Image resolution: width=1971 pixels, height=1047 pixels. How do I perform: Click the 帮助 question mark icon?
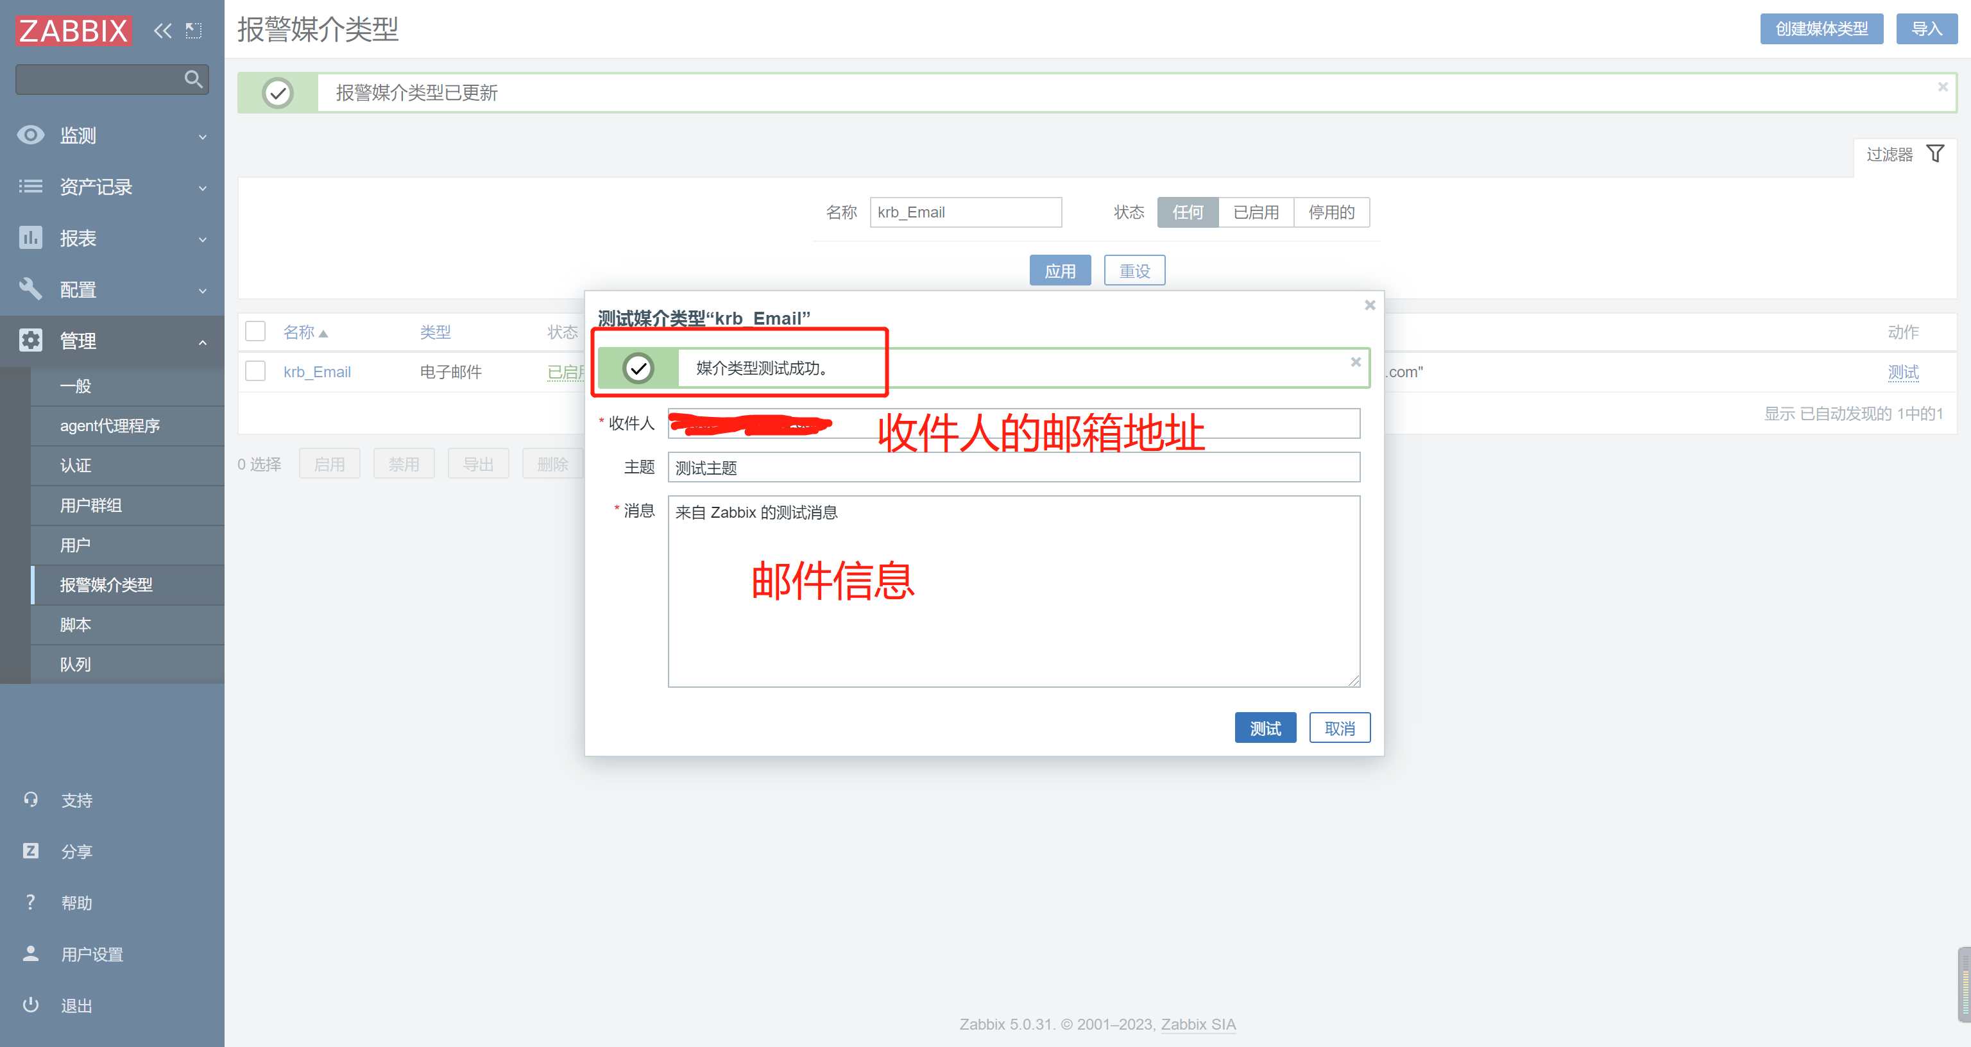(x=31, y=903)
